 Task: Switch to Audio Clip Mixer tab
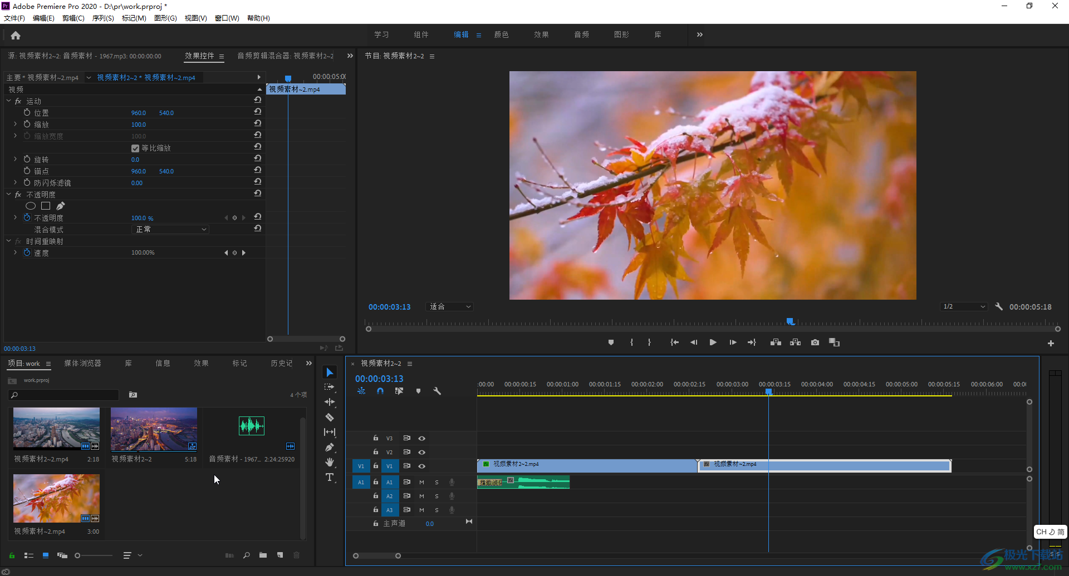click(285, 56)
